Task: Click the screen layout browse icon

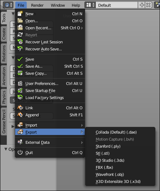Action: 90,5
